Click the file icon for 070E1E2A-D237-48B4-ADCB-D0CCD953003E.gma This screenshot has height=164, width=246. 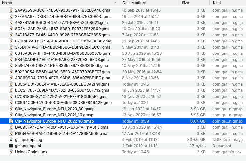coord(11,41)
